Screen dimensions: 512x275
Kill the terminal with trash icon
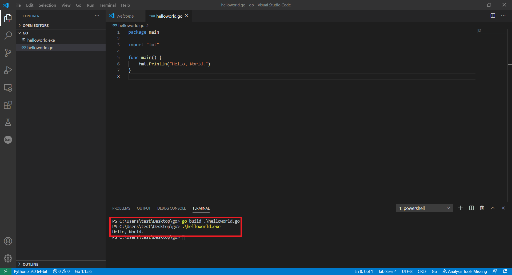coord(482,208)
